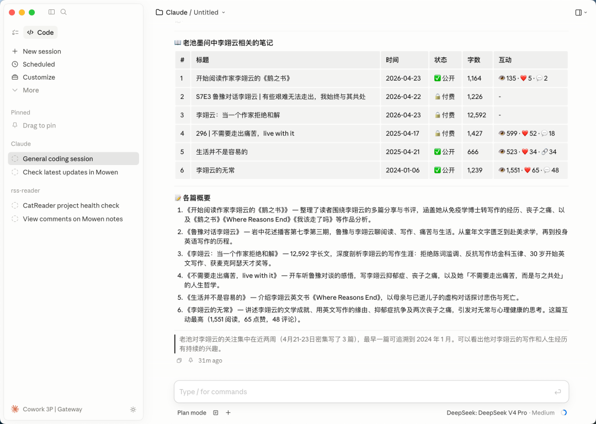
Task: Toggle Plan mode in the bottom bar
Action: point(191,412)
